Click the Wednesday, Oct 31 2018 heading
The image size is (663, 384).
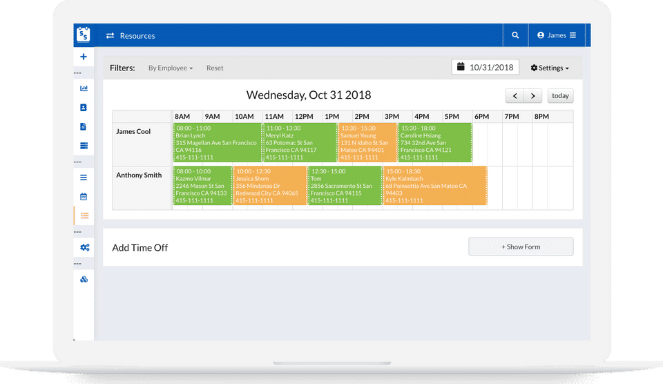(x=309, y=95)
